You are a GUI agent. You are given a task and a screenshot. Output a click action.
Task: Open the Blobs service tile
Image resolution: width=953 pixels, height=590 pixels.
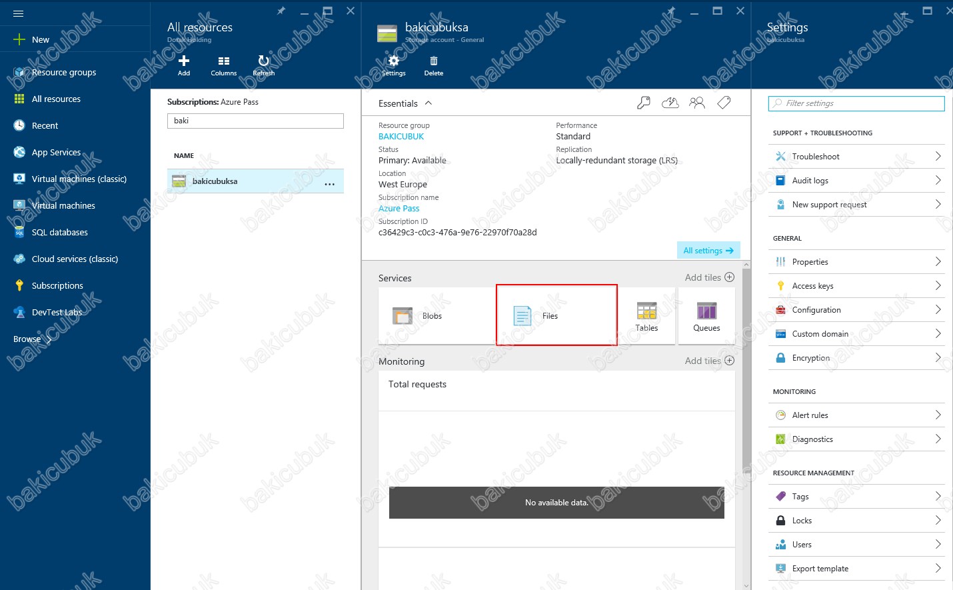pos(436,316)
